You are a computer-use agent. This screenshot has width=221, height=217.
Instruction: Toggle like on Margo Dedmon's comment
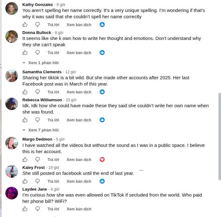pos(25,159)
